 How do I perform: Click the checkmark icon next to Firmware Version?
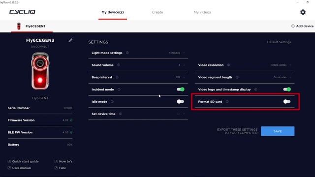pos(71,120)
